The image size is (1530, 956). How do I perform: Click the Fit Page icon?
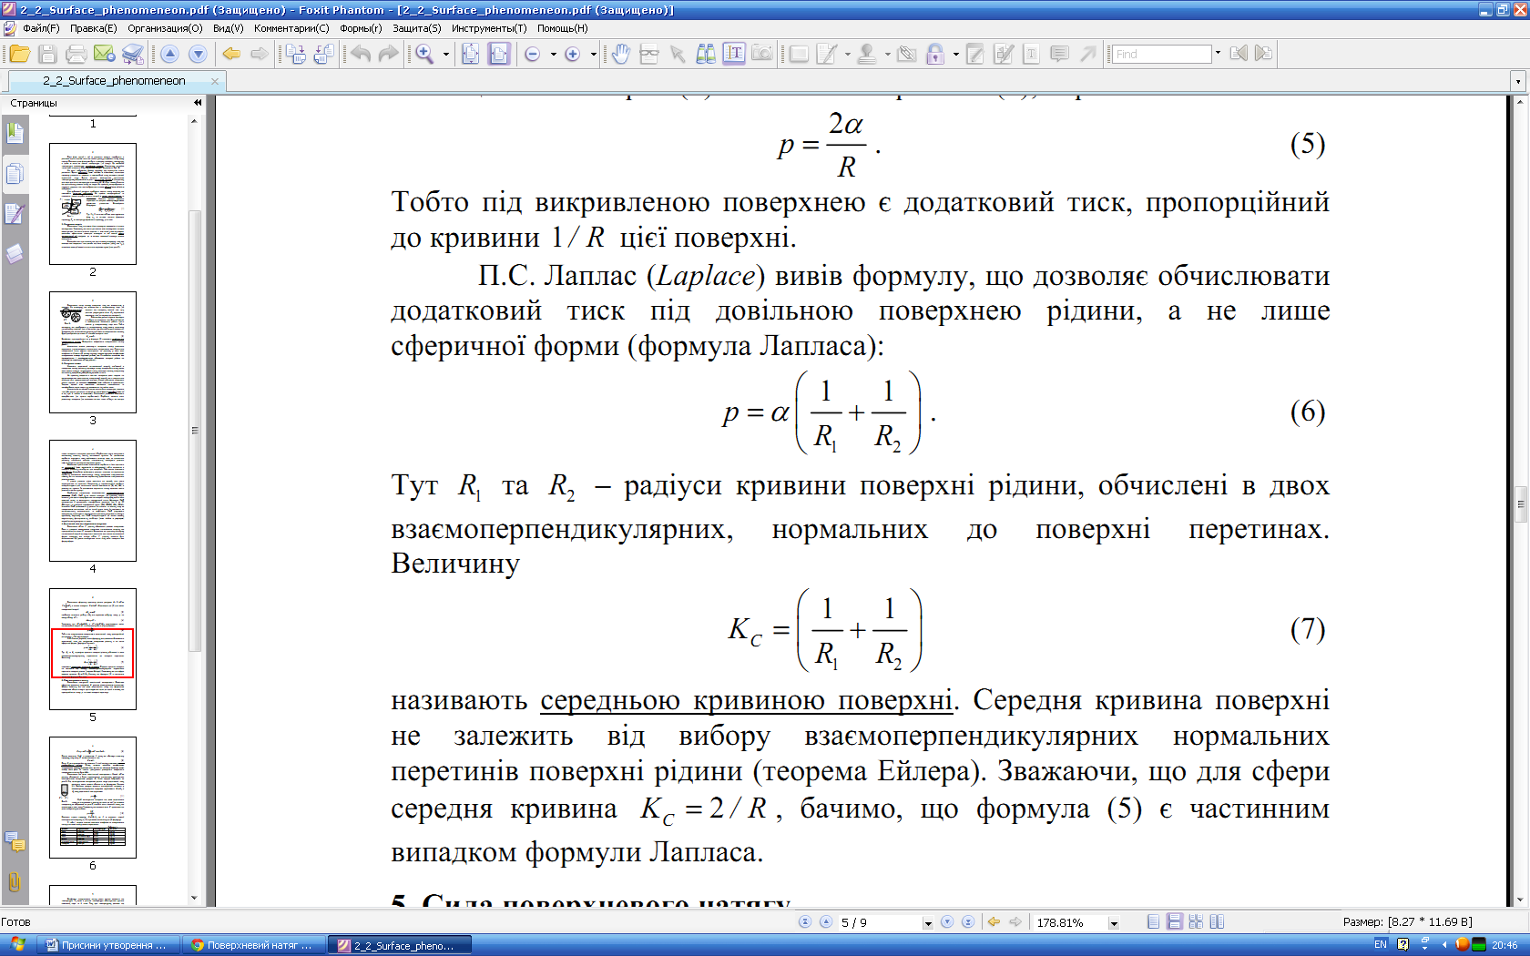(x=470, y=55)
